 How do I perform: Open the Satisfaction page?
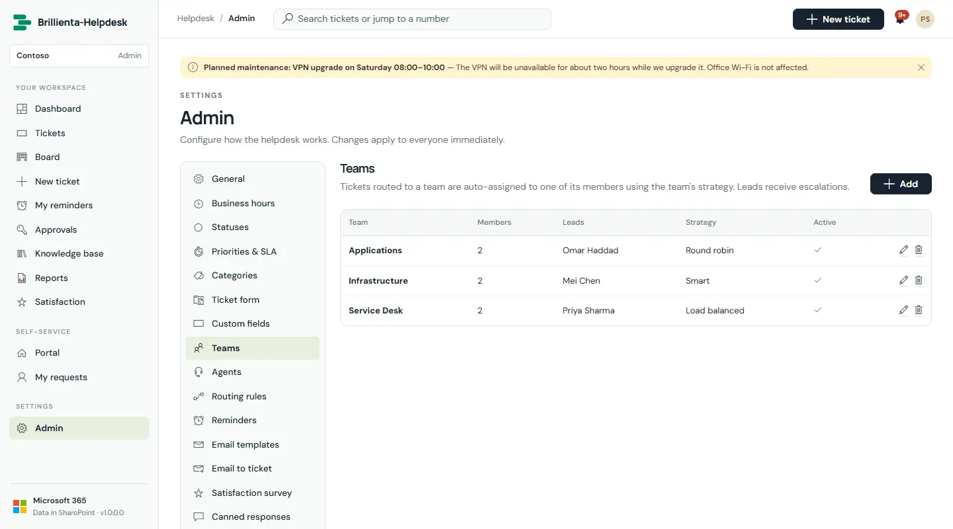(79, 302)
